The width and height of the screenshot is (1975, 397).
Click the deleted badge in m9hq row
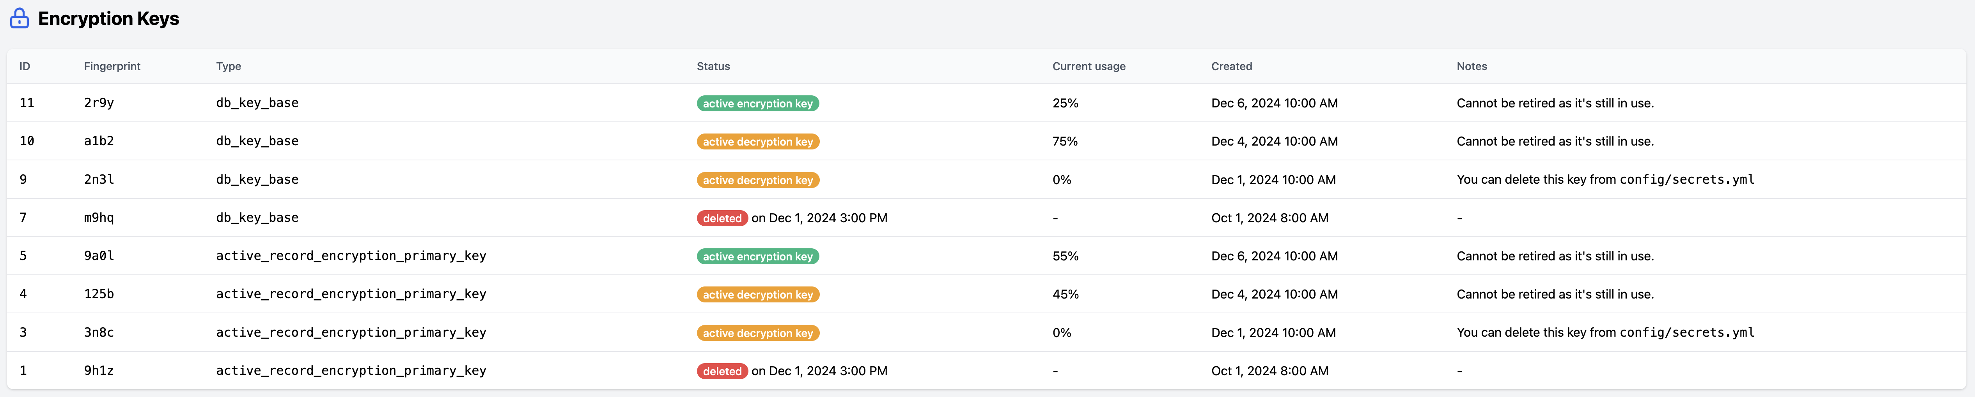pyautogui.click(x=722, y=218)
